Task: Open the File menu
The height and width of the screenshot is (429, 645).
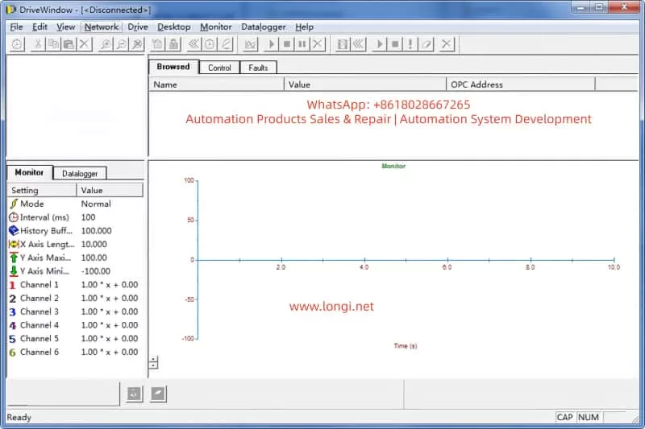Action: coord(16,27)
